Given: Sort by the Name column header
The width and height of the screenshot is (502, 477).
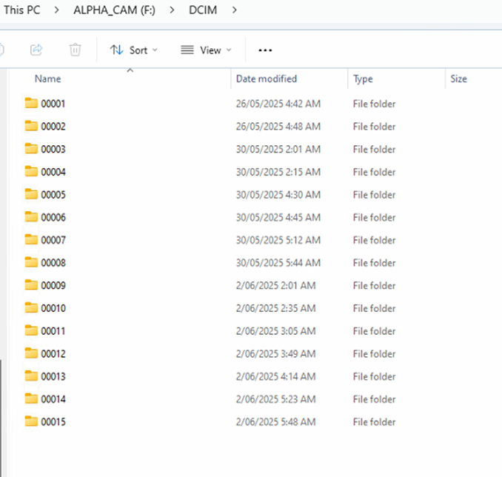Looking at the screenshot, I should [47, 79].
